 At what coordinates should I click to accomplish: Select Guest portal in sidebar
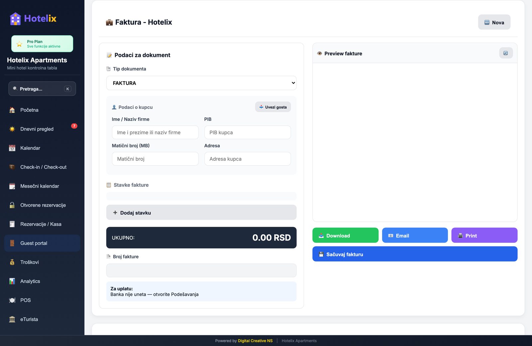click(x=42, y=243)
